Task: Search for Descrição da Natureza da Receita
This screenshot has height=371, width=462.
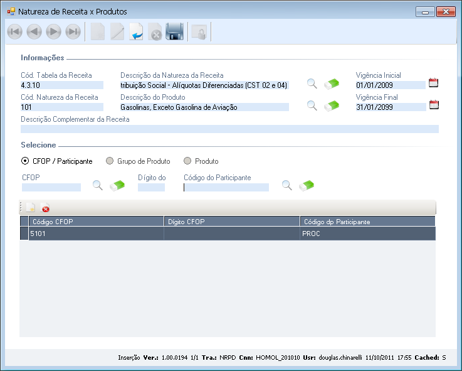Action: tap(312, 83)
